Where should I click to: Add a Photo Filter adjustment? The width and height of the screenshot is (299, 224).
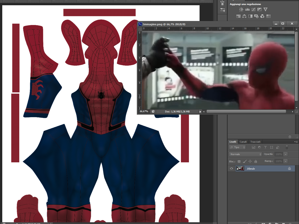[x=256, y=16]
